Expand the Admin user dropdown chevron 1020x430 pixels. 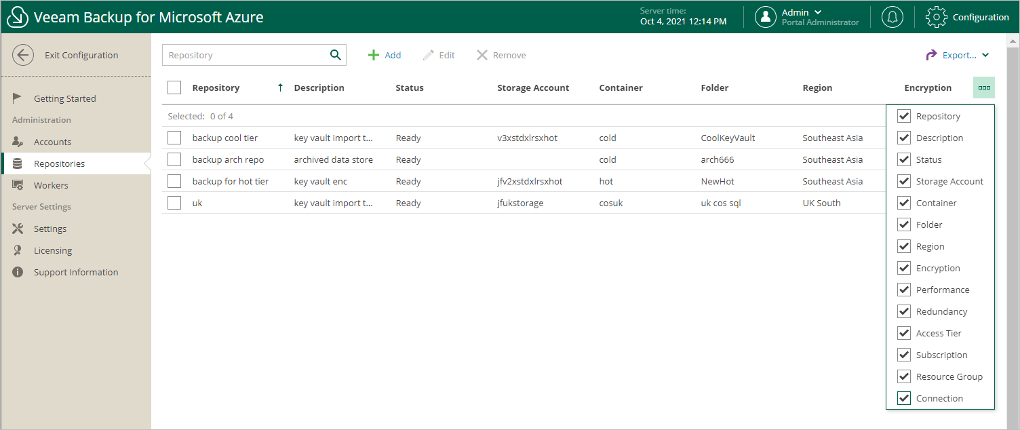(x=818, y=12)
